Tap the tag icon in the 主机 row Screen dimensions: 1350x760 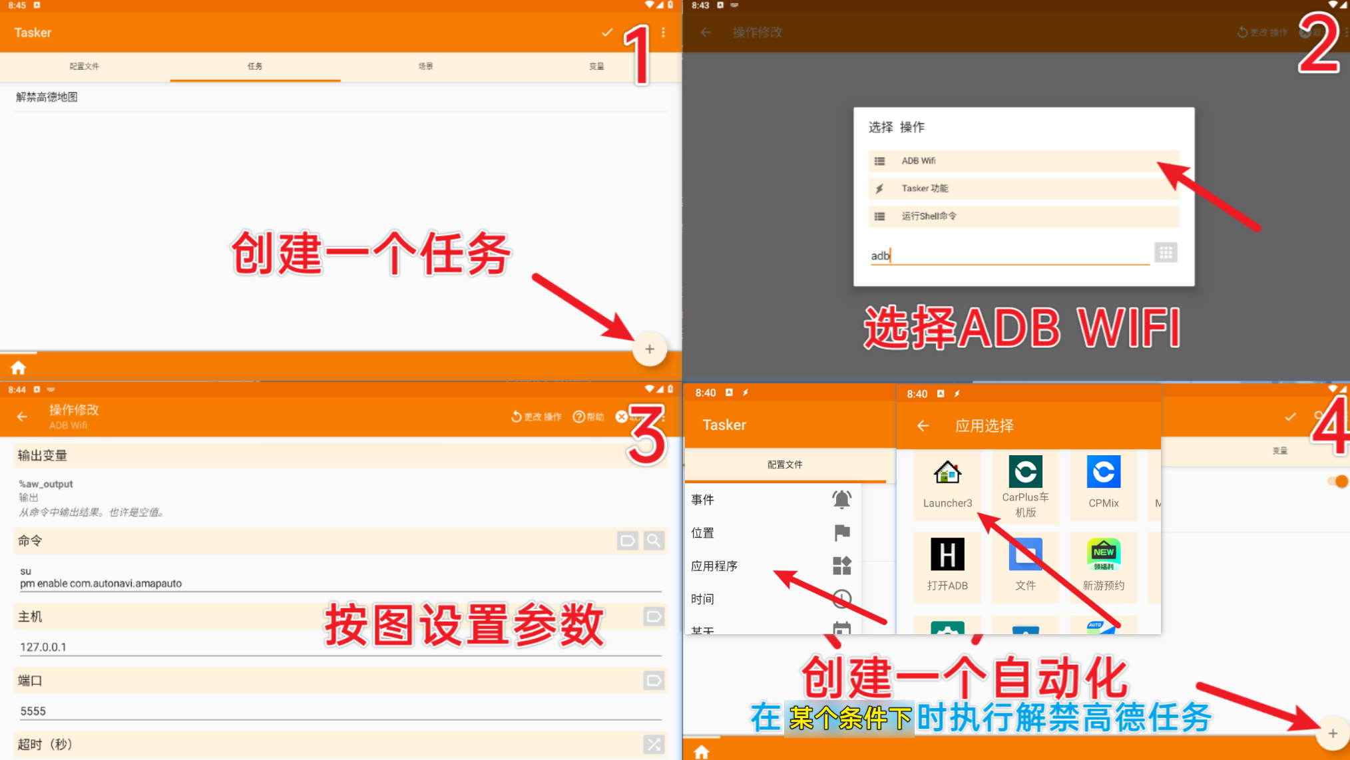654,616
